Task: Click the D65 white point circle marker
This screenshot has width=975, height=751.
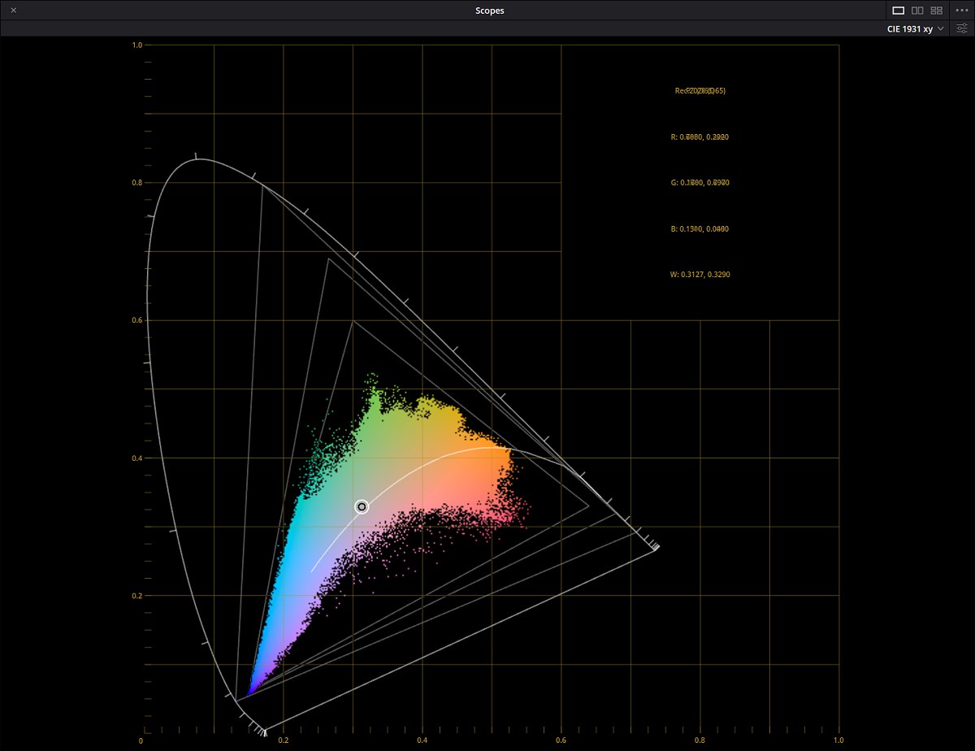Action: pyautogui.click(x=362, y=506)
